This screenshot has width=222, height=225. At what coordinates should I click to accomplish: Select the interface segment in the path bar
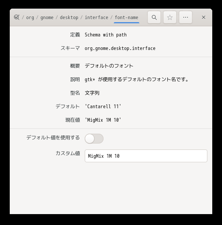[96, 18]
